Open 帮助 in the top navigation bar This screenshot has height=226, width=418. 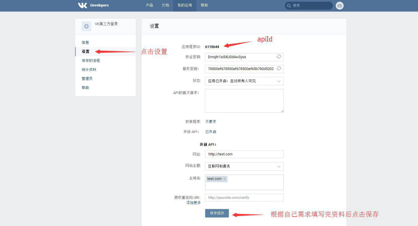point(204,5)
